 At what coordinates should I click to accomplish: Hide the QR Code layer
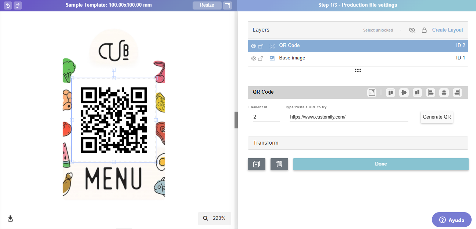(x=254, y=46)
